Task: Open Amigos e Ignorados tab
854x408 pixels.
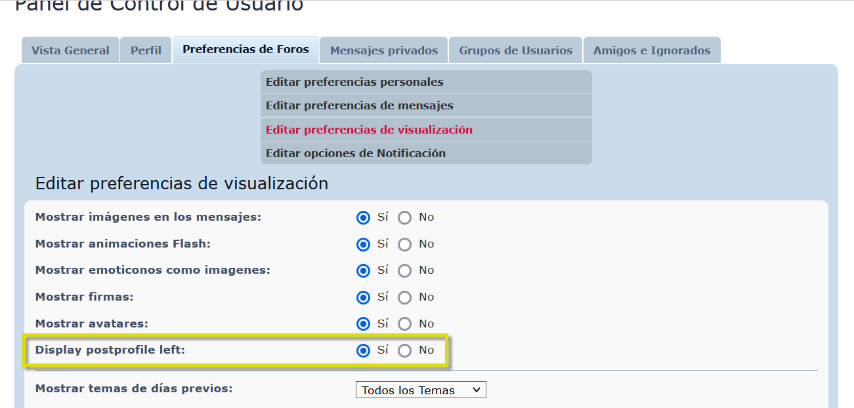Action: (651, 50)
